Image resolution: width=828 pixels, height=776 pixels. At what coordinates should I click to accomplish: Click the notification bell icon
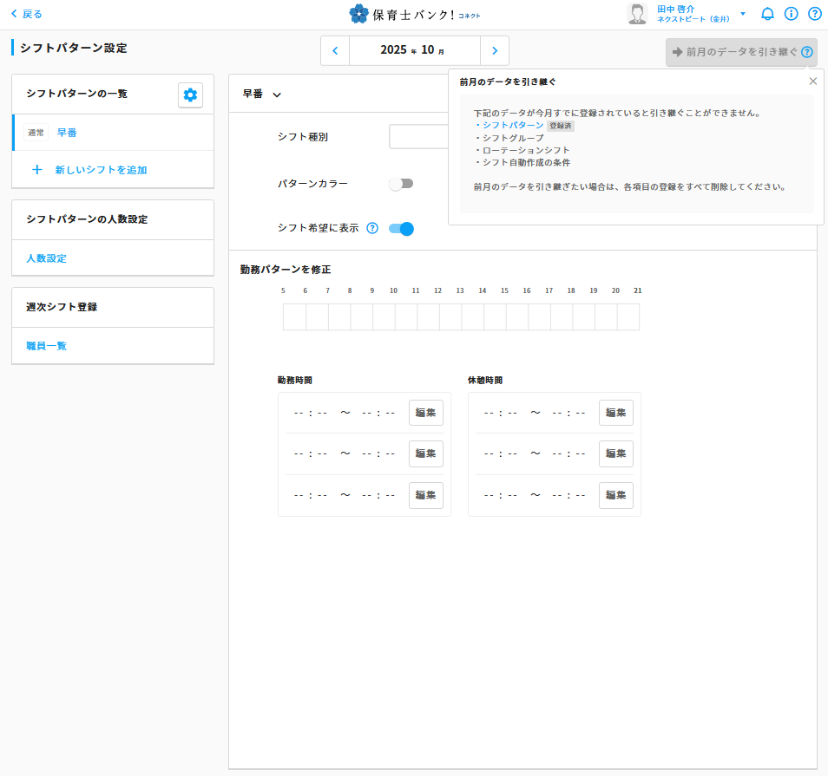click(767, 14)
